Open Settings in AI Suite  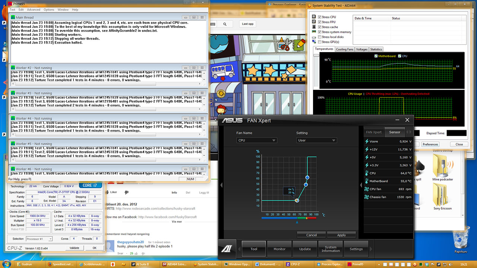coord(356,249)
